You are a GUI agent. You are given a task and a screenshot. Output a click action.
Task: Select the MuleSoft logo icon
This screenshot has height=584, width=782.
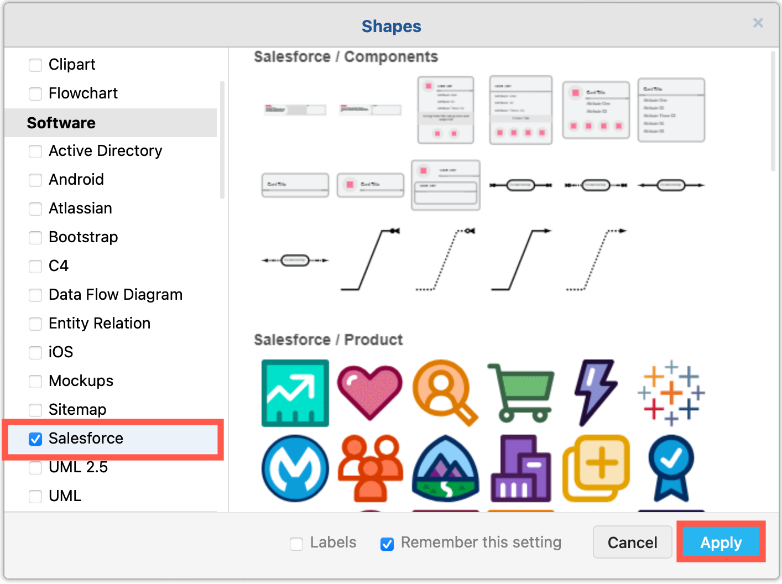(295, 468)
